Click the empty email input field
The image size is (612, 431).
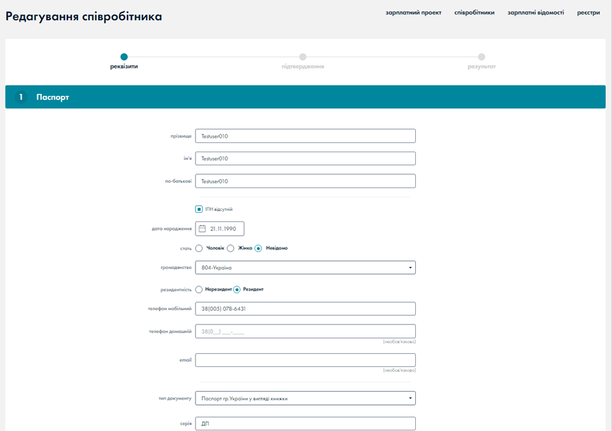305,360
